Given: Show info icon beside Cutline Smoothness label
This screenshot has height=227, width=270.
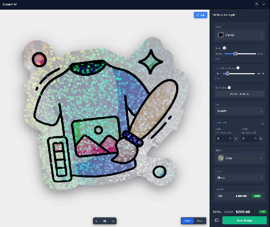Looking at the screenshot, I should click(238, 68).
